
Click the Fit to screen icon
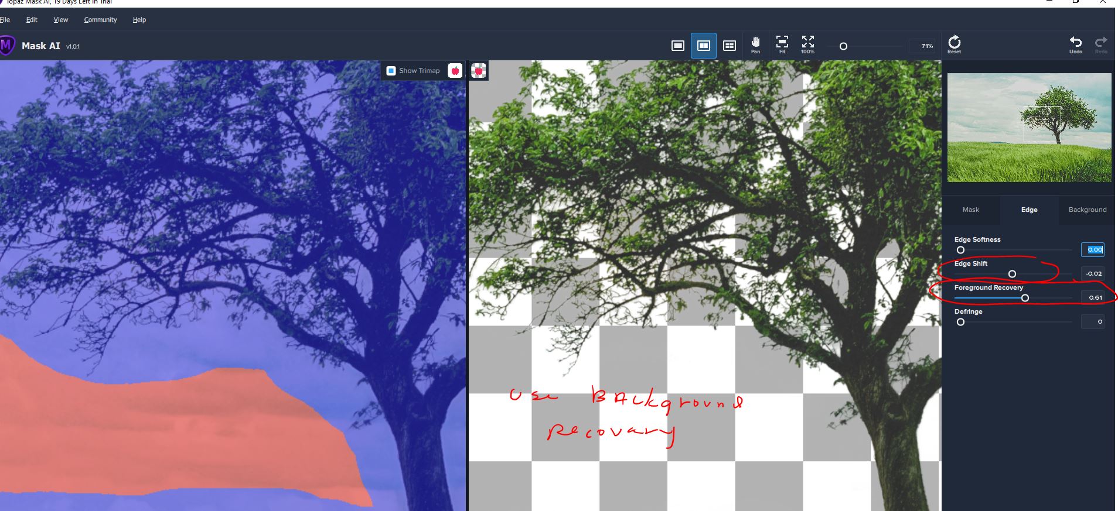coord(782,44)
